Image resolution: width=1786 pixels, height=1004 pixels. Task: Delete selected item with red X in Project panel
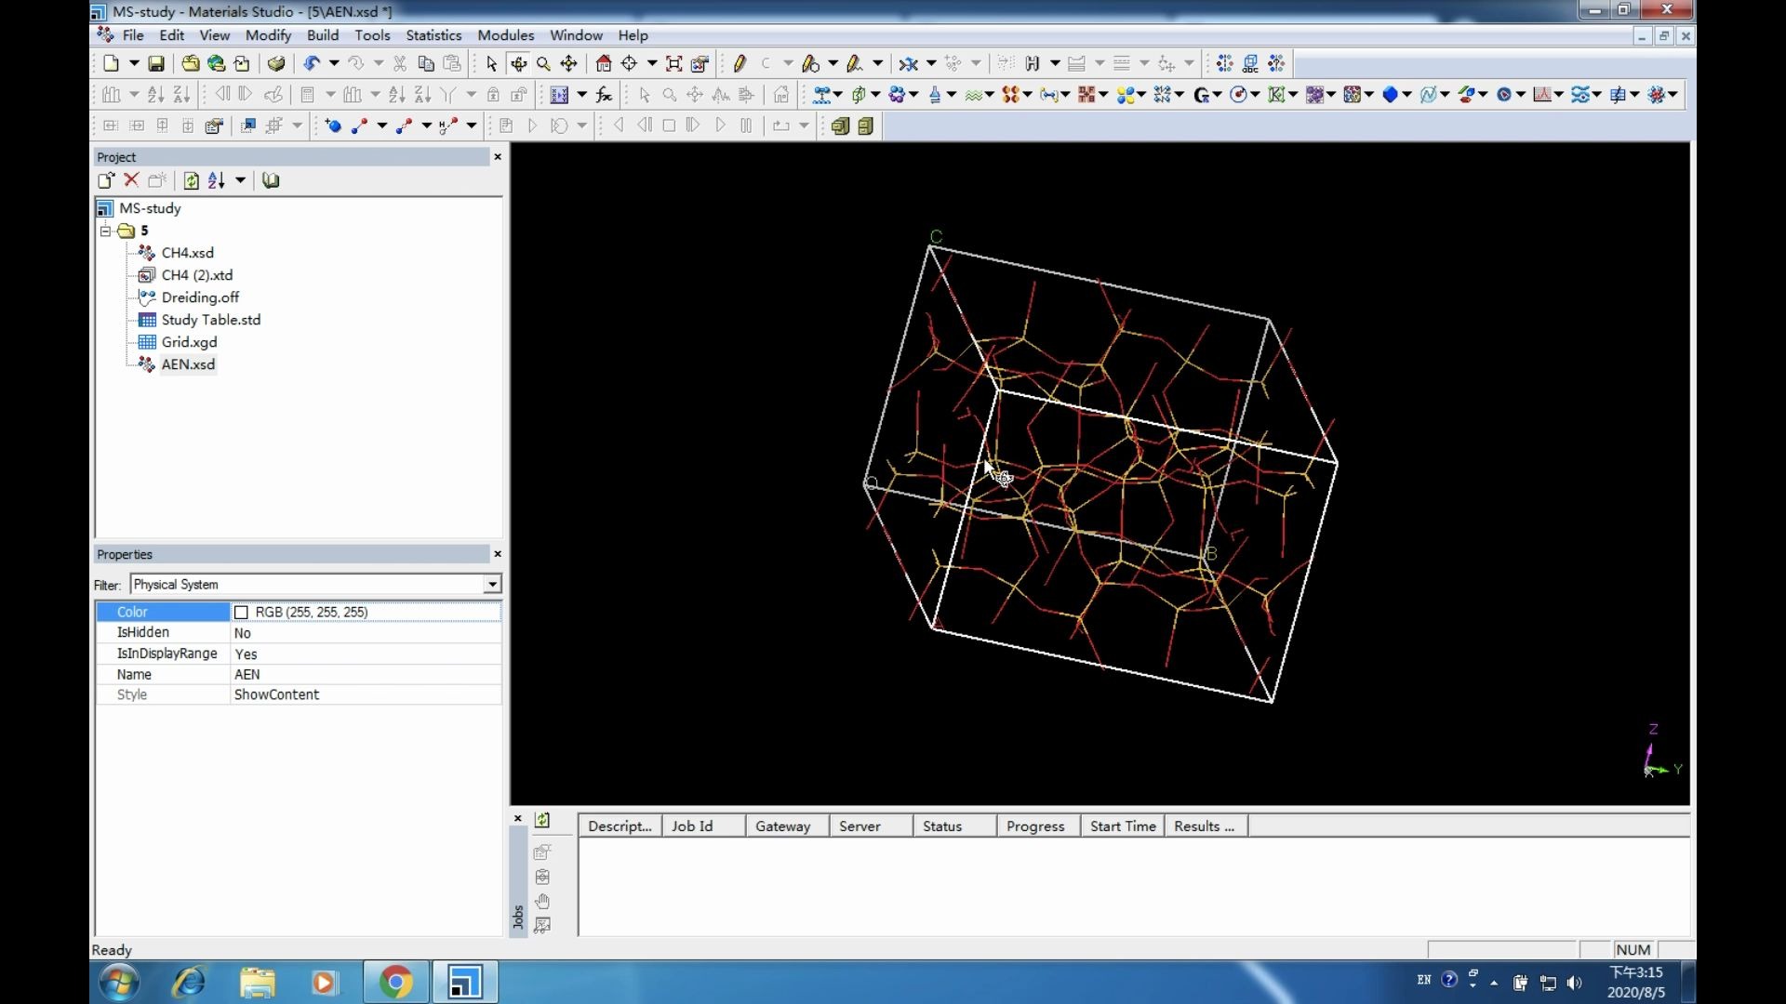(131, 180)
